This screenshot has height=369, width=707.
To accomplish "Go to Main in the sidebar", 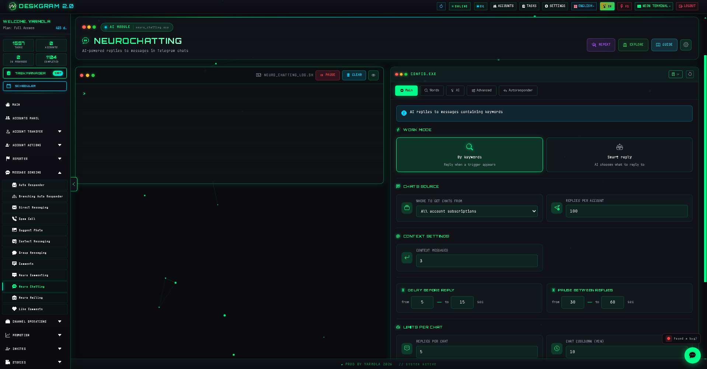I will point(35,105).
